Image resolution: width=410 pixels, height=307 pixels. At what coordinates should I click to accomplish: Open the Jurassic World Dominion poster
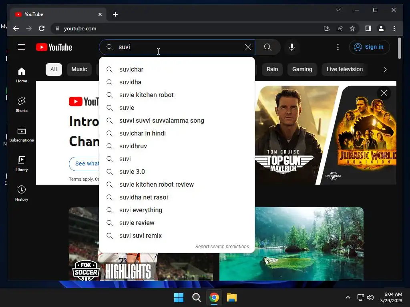tap(361, 135)
